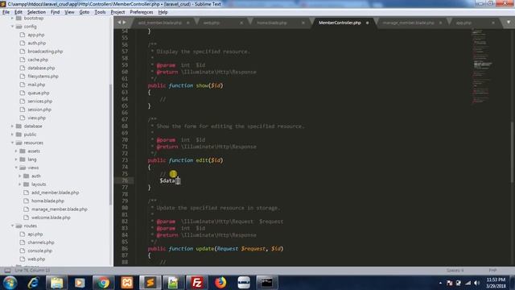515x290 pixels.
Task: Open the Find menu
Action: pos(56,12)
